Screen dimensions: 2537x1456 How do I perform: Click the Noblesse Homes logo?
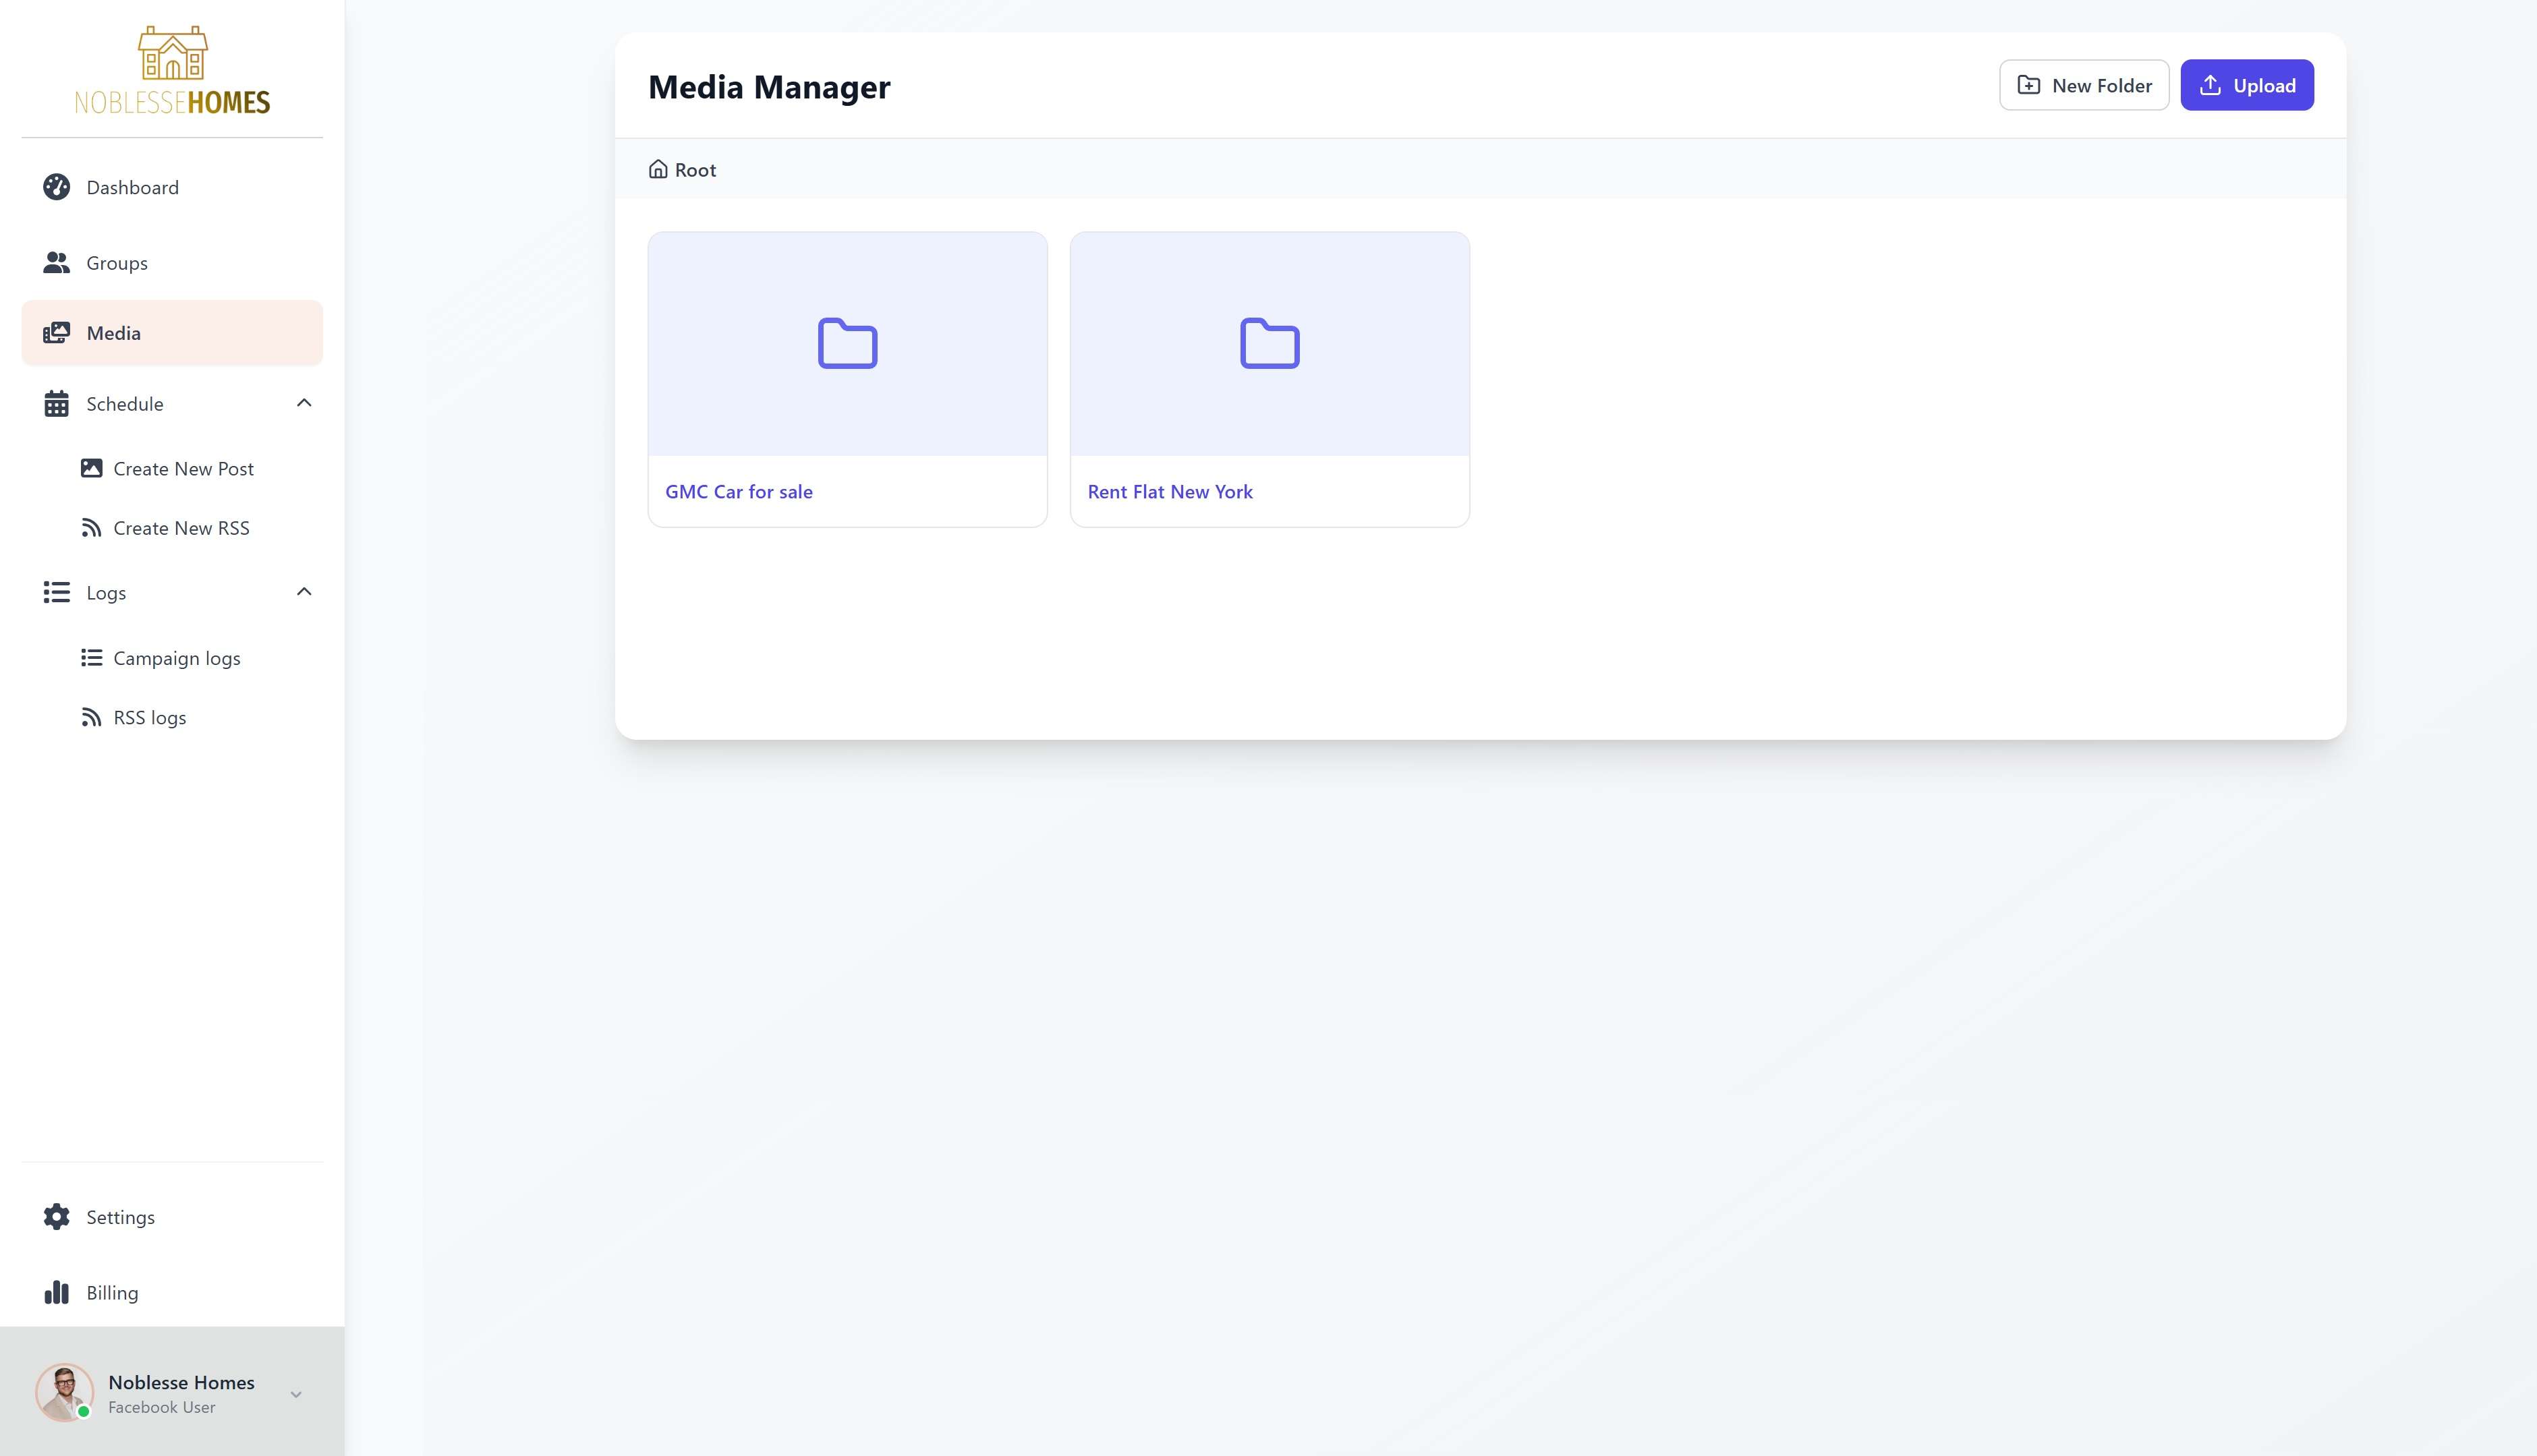pos(172,70)
